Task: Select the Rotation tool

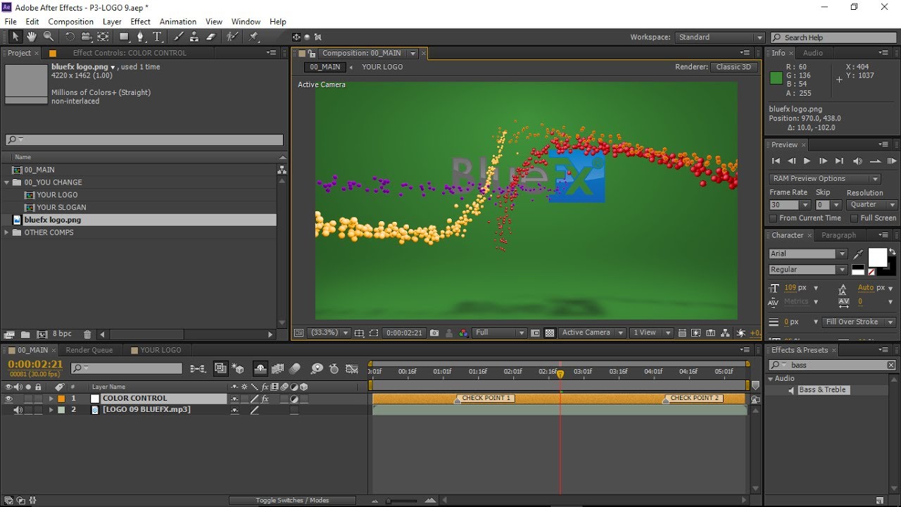Action: pyautogui.click(x=70, y=37)
